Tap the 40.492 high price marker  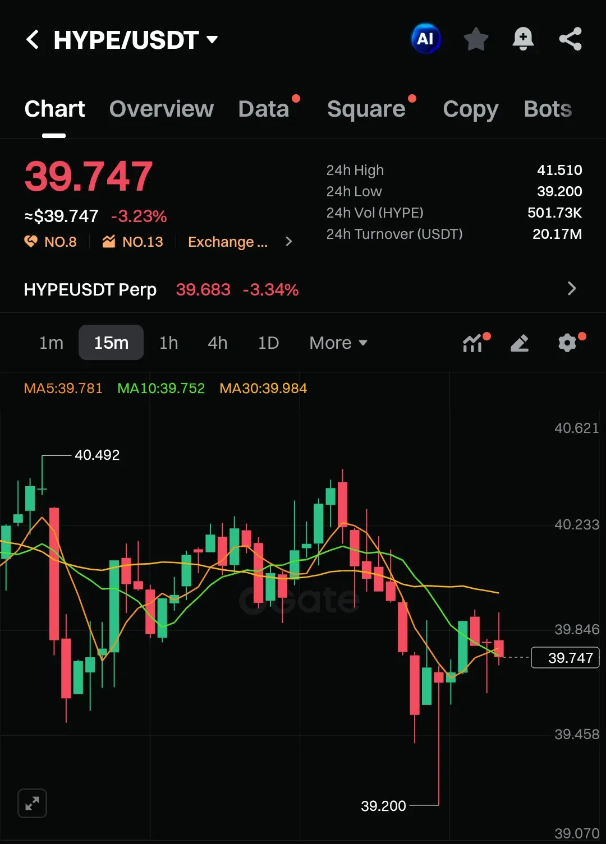97,455
